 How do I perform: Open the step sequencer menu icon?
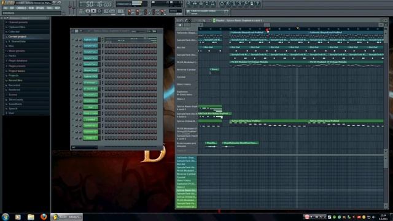[76, 31]
